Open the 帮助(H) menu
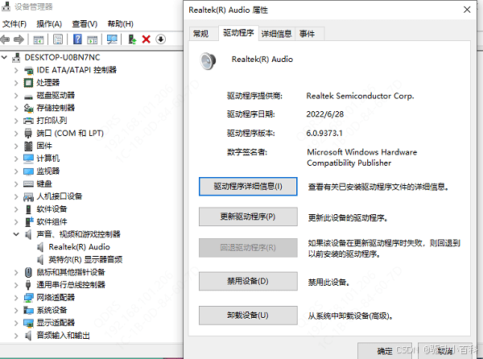Viewport: 483px width, 359px height. pos(120,24)
